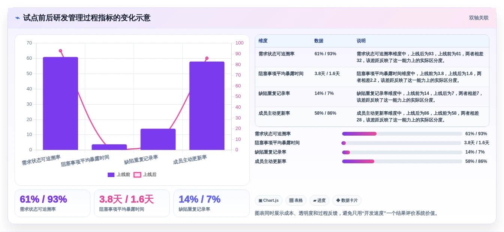Click the 缺陷重复记录率 purple bar
Screen dimensions: 504x232
[x=158, y=139]
